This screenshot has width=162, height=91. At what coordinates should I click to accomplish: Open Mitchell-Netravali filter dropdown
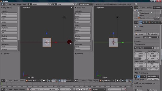tap(153, 77)
